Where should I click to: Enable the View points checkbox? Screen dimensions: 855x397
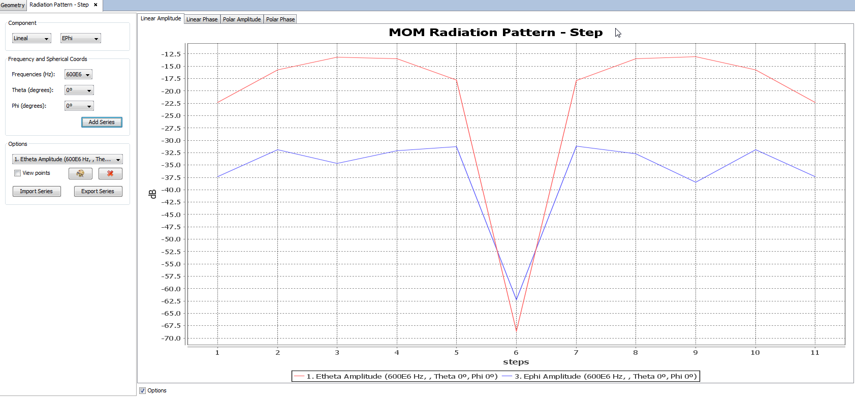[x=18, y=173]
